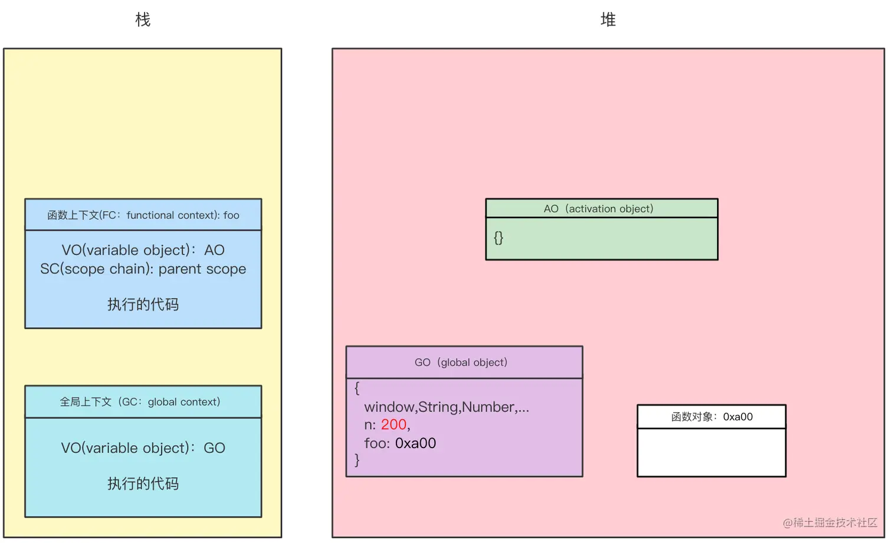The width and height of the screenshot is (892, 543).
Task: Click the 'window,String,Number,...' line
Action: [x=447, y=407]
